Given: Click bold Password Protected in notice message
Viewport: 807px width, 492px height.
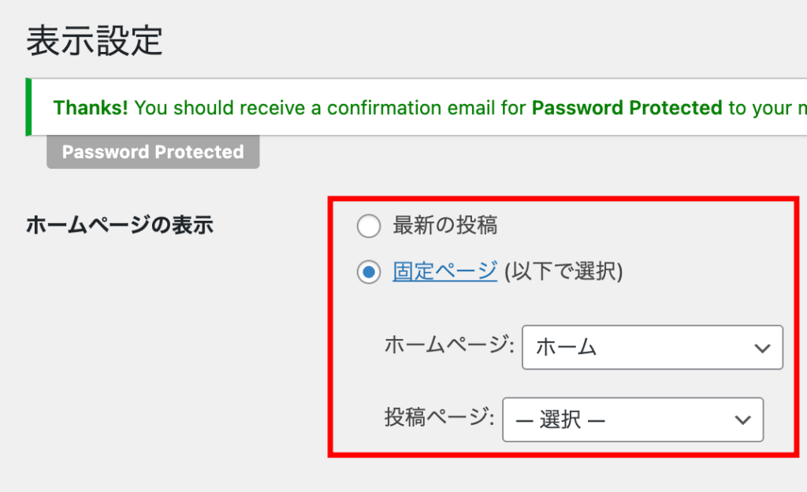Looking at the screenshot, I should 627,108.
